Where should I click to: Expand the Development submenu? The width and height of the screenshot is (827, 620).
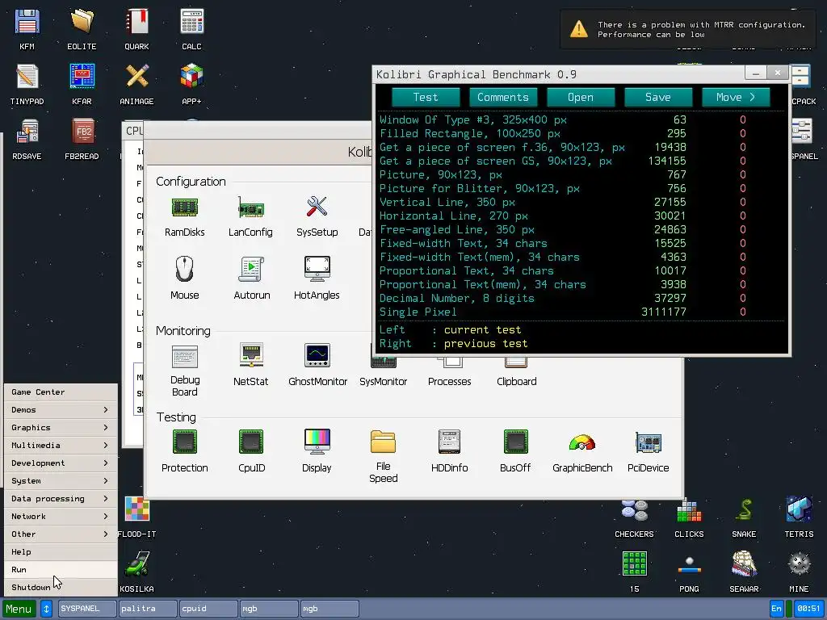[x=61, y=463]
